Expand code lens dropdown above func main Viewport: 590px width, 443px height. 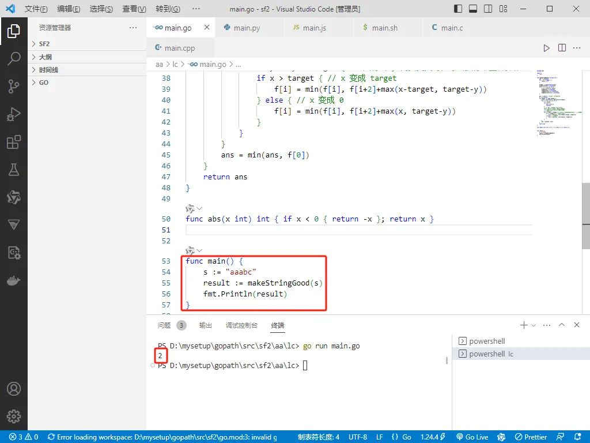coord(199,250)
